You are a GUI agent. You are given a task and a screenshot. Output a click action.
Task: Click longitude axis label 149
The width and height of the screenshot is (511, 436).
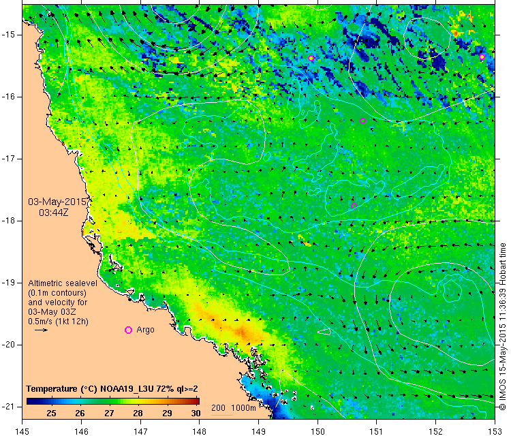(258, 431)
